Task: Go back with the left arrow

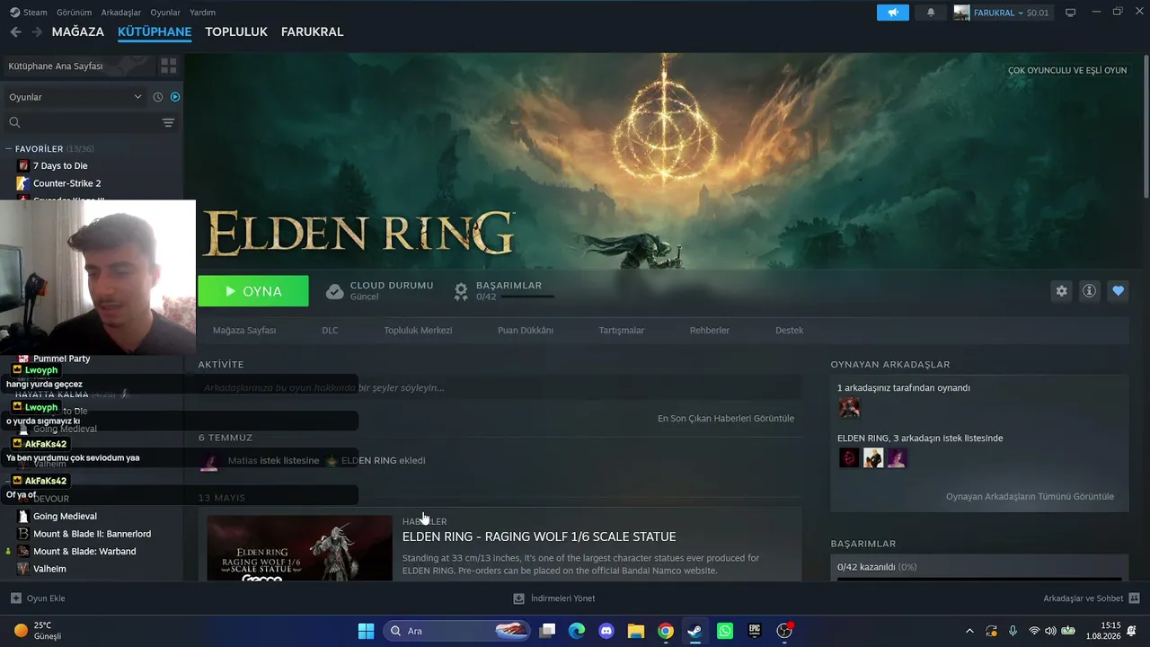Action: (x=15, y=31)
